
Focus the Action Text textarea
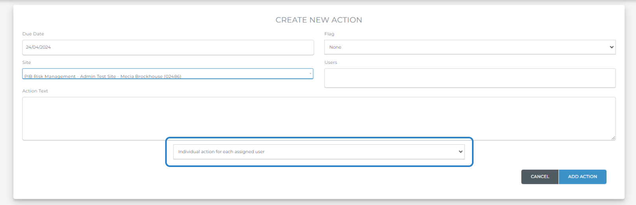click(x=319, y=119)
